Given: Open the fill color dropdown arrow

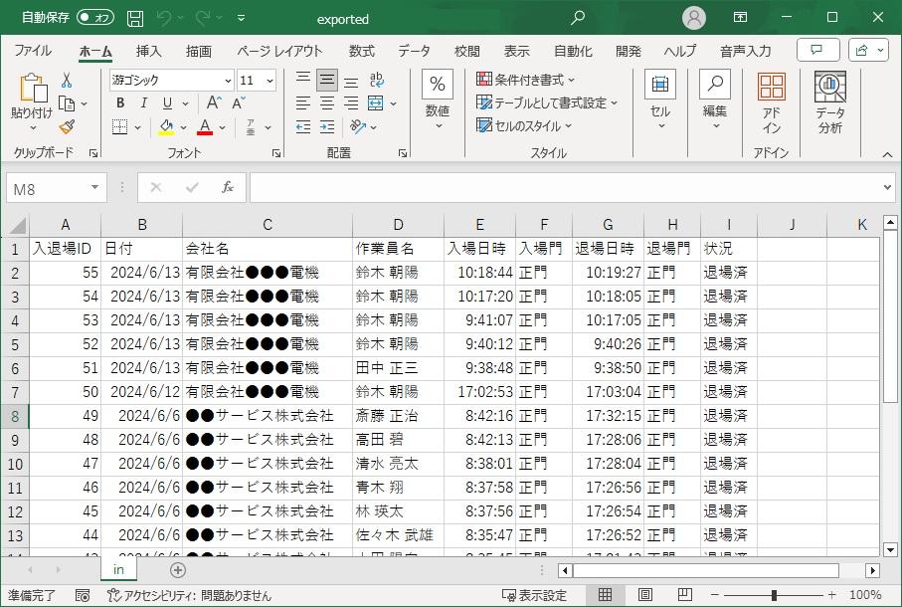Looking at the screenshot, I should [184, 127].
